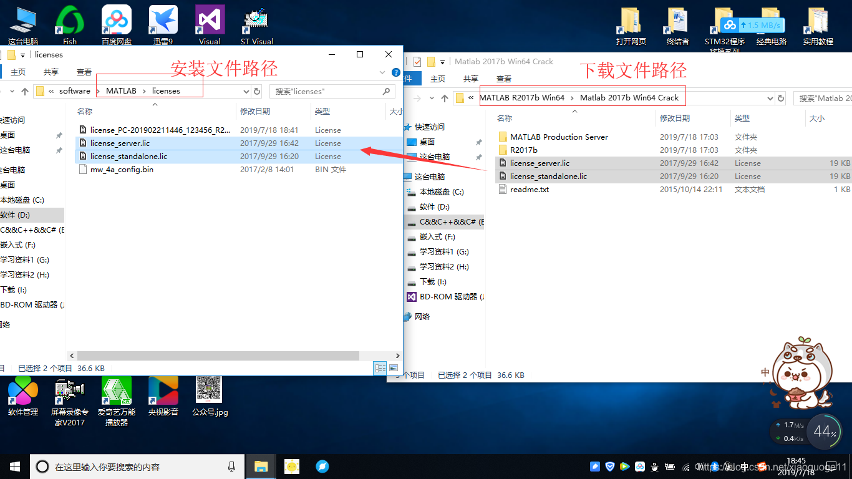Open 查看 tab in licenses window
Viewport: 852px width, 479px height.
[x=84, y=72]
